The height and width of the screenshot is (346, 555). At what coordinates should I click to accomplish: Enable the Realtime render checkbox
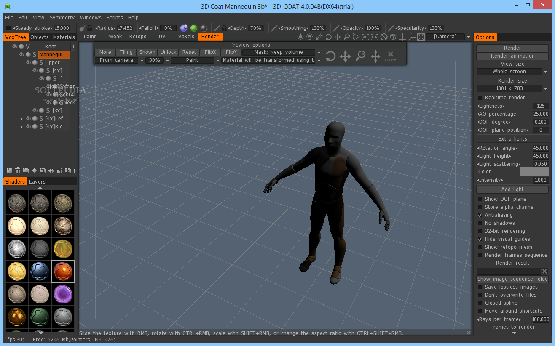[x=480, y=98]
